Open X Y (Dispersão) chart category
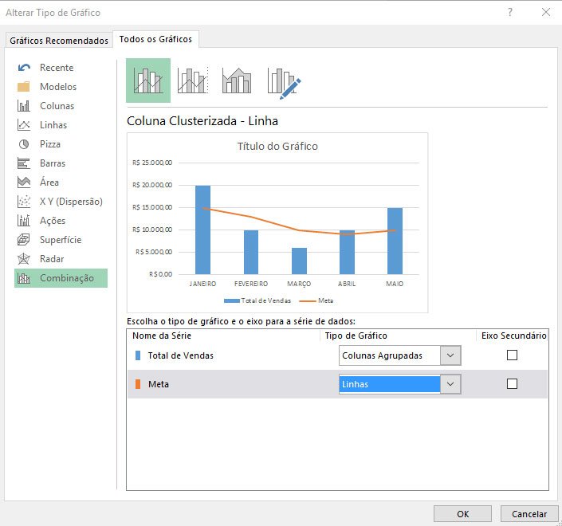 (70, 202)
